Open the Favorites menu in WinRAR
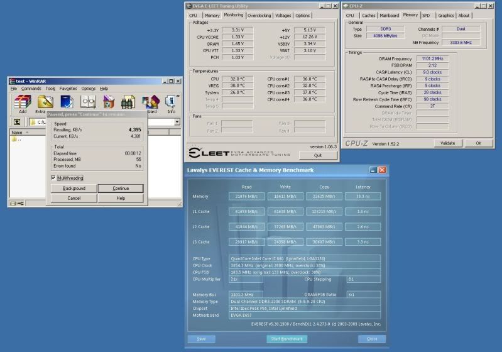Viewport: 502px width, 352px height. click(68, 89)
